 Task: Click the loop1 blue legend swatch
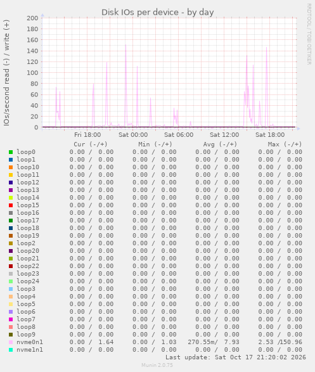pos(11,160)
